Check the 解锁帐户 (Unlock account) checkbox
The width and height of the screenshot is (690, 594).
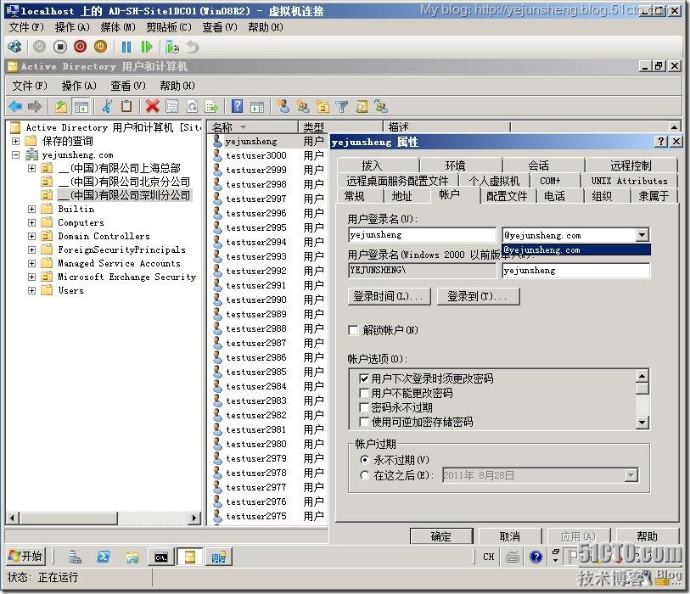click(353, 330)
